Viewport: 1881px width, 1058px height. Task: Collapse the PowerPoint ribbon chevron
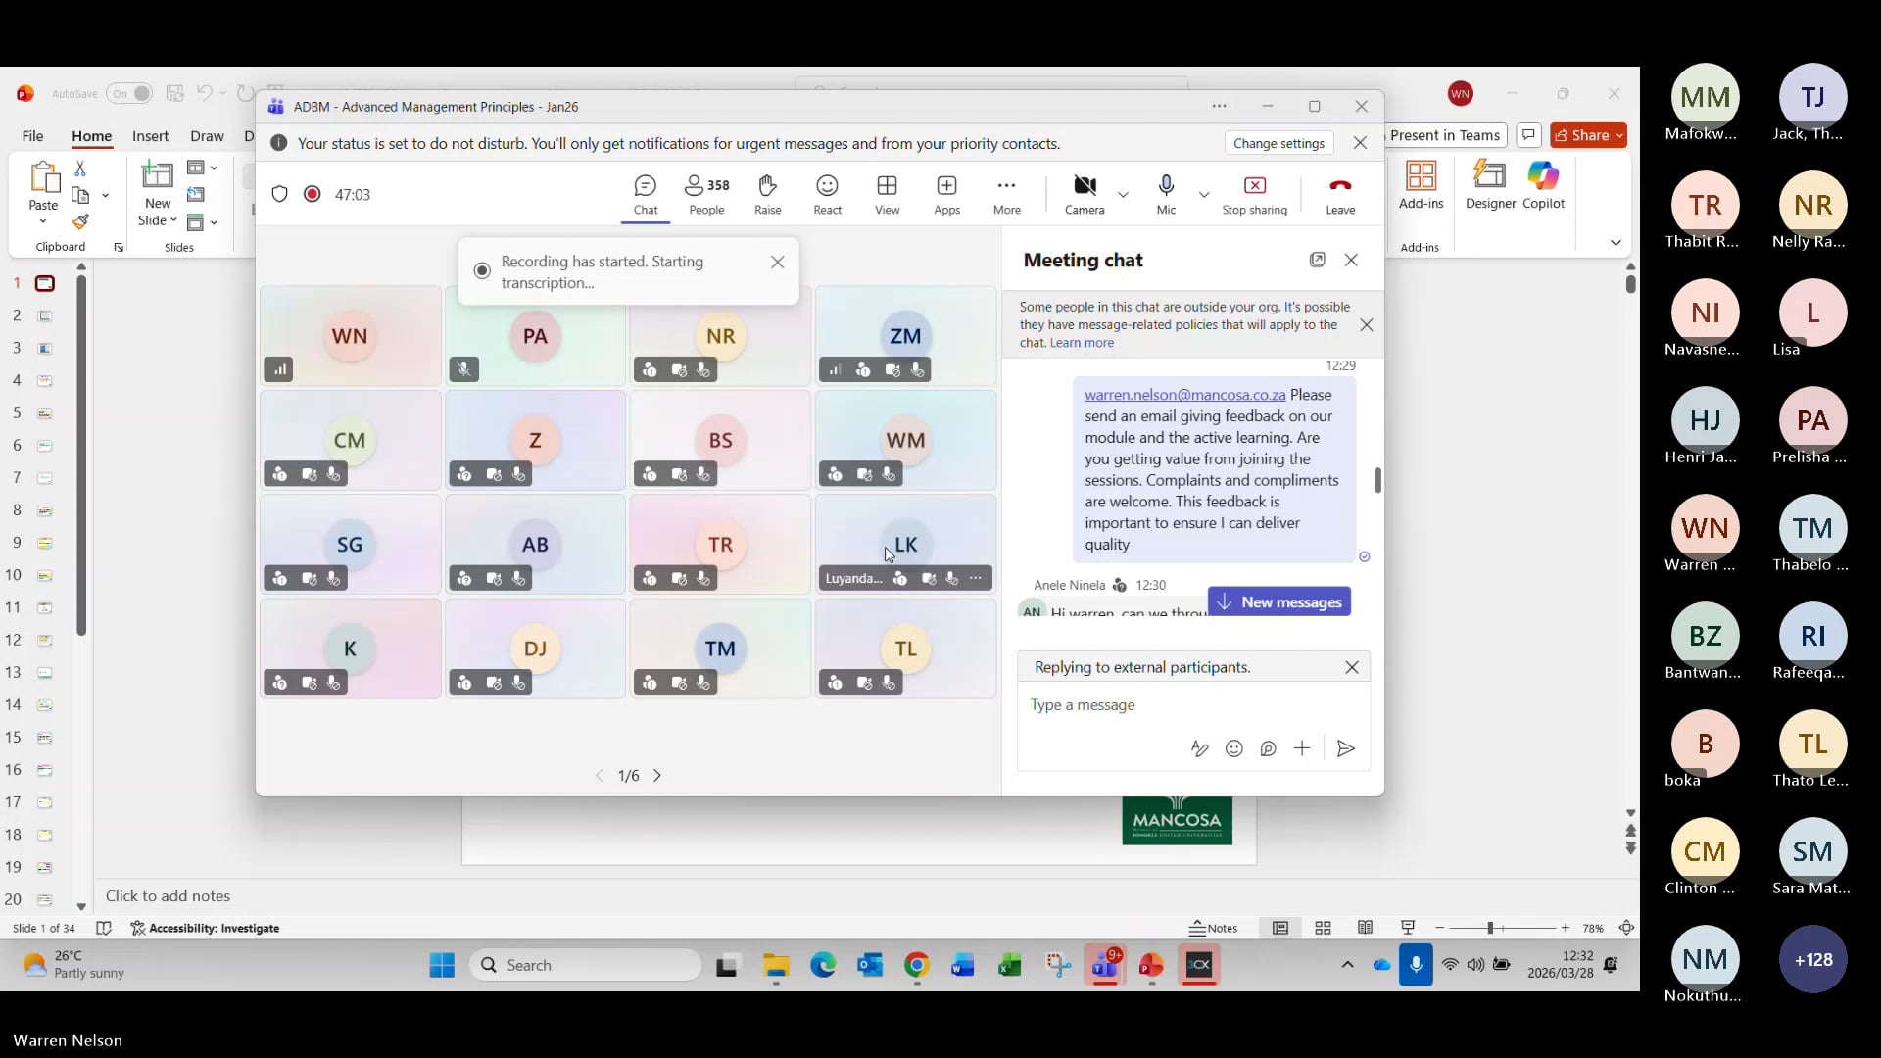1616,243
